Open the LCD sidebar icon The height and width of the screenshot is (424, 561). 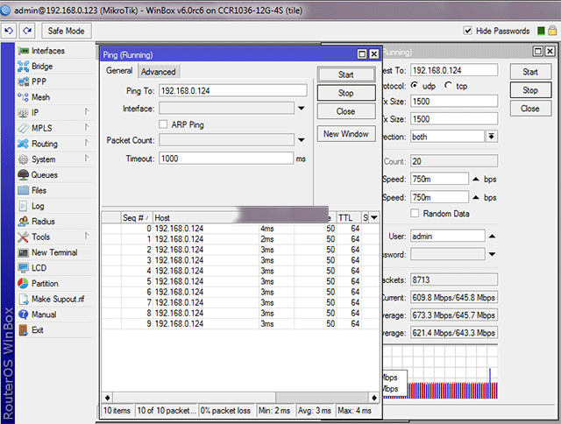24,268
